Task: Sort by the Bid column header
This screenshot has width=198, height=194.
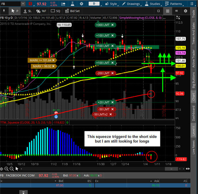Action: [x=61, y=181]
